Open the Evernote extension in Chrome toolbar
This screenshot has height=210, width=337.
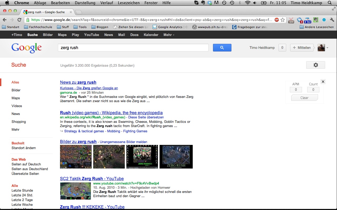point(316,20)
